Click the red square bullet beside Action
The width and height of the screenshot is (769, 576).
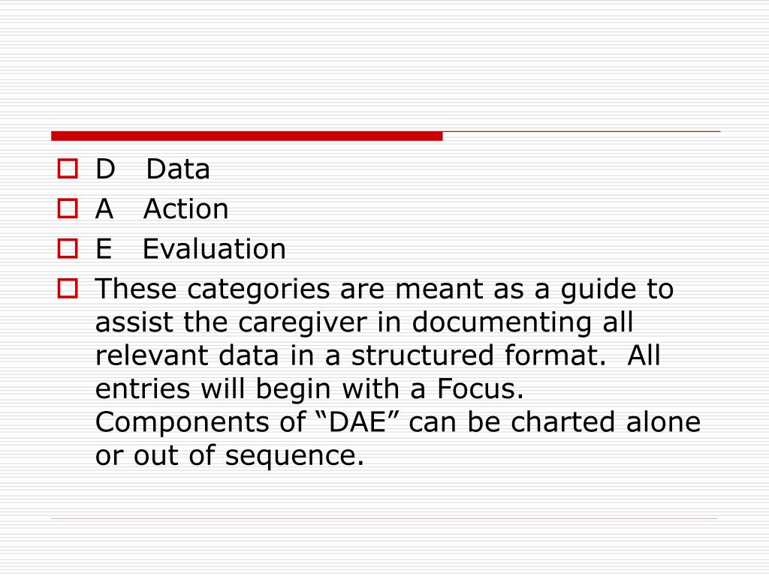click(68, 208)
